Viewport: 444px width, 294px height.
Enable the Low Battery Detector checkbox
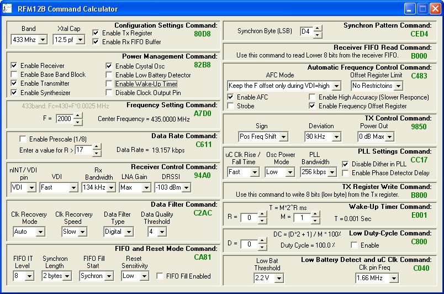click(109, 75)
